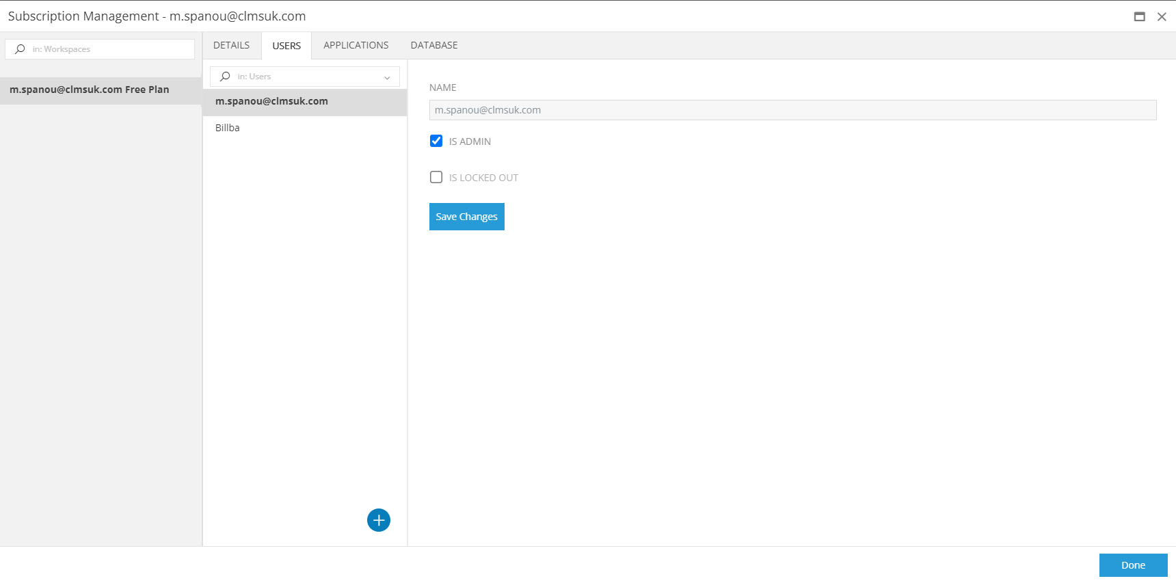Screen dimensions: 1176x583
Task: Click the Users search magnifier icon
Action: pyautogui.click(x=225, y=77)
